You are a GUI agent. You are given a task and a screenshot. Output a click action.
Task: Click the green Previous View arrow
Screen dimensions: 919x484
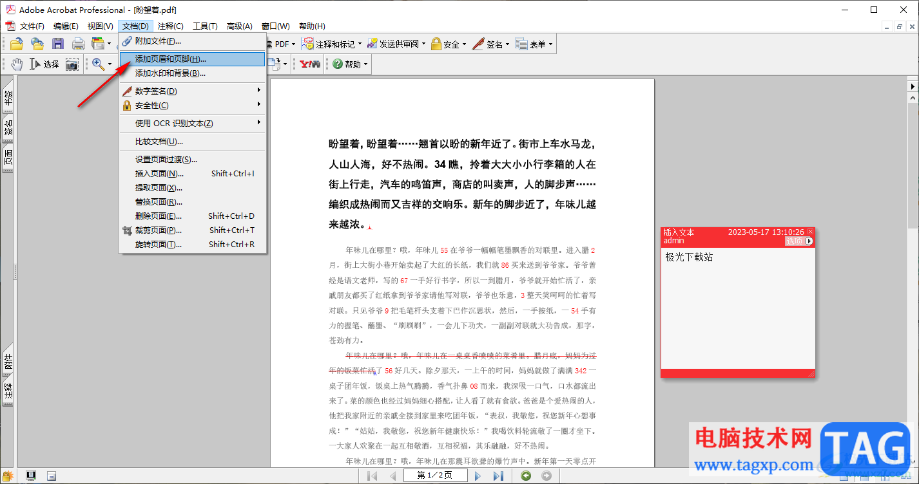pyautogui.click(x=526, y=476)
